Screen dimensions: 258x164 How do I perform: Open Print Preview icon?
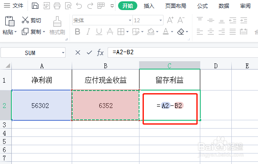[68, 6]
